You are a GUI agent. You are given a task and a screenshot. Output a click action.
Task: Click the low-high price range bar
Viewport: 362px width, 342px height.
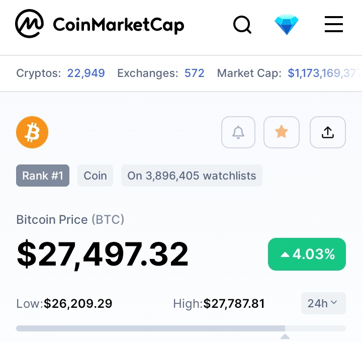tap(181, 328)
